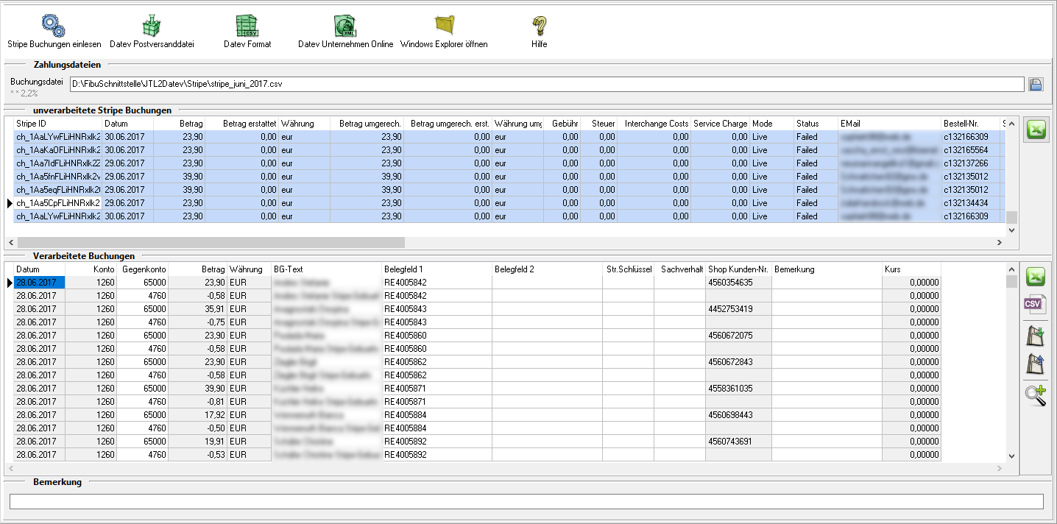Select row with Bestell-Nr. c132137266
The width and height of the screenshot is (1057, 524).
[x=964, y=163]
